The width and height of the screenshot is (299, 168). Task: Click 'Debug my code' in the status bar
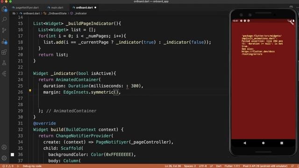[32, 166]
